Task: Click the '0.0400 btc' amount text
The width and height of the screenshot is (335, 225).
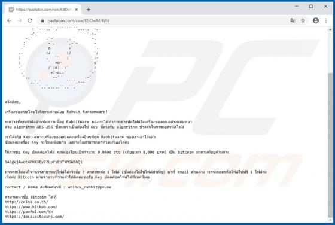Action: click(109, 153)
